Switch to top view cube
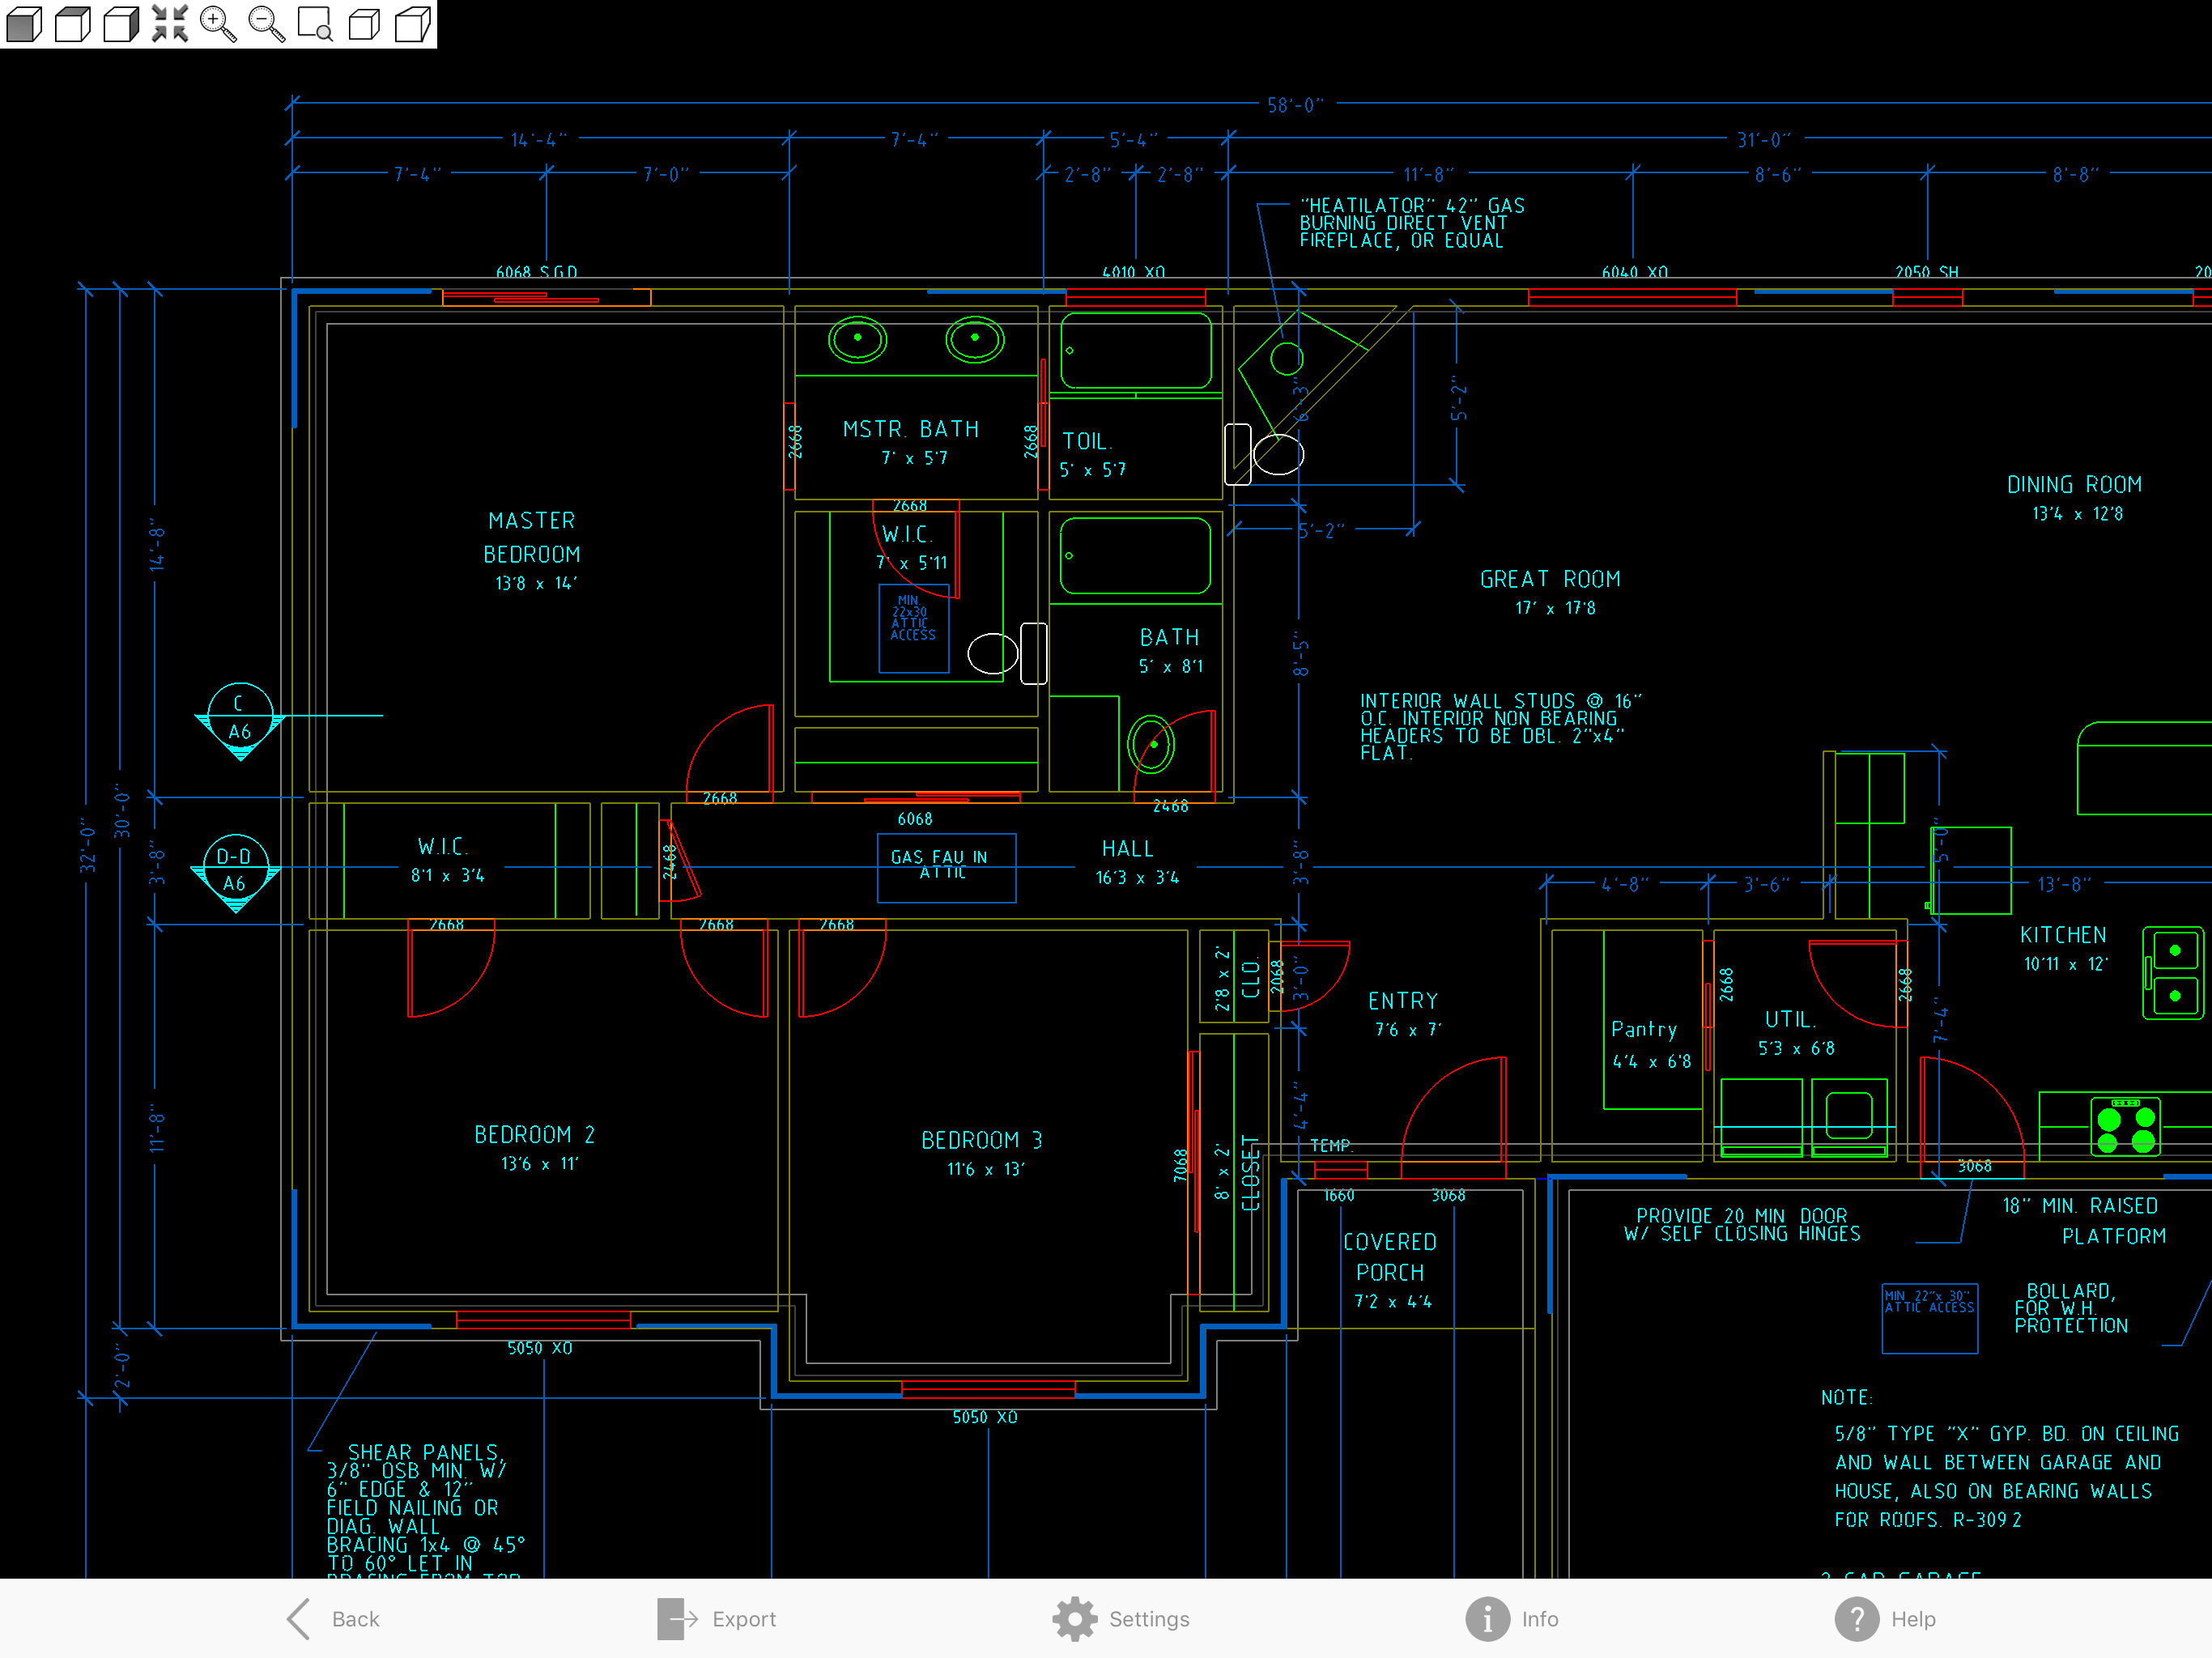 coord(72,23)
